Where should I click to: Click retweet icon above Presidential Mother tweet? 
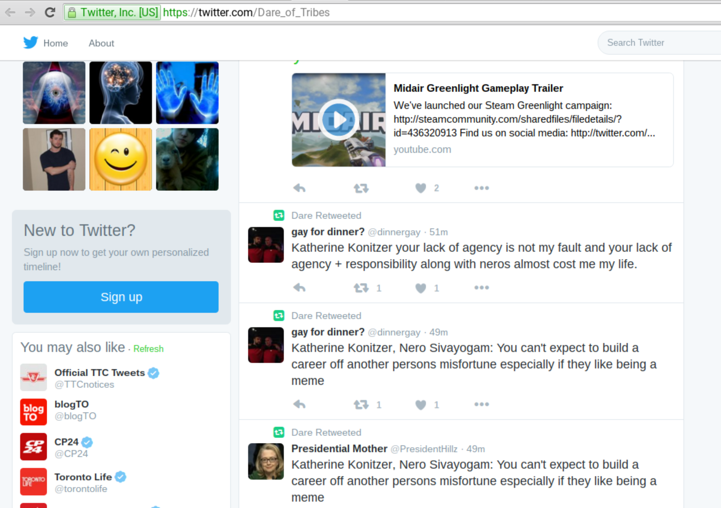click(x=279, y=432)
